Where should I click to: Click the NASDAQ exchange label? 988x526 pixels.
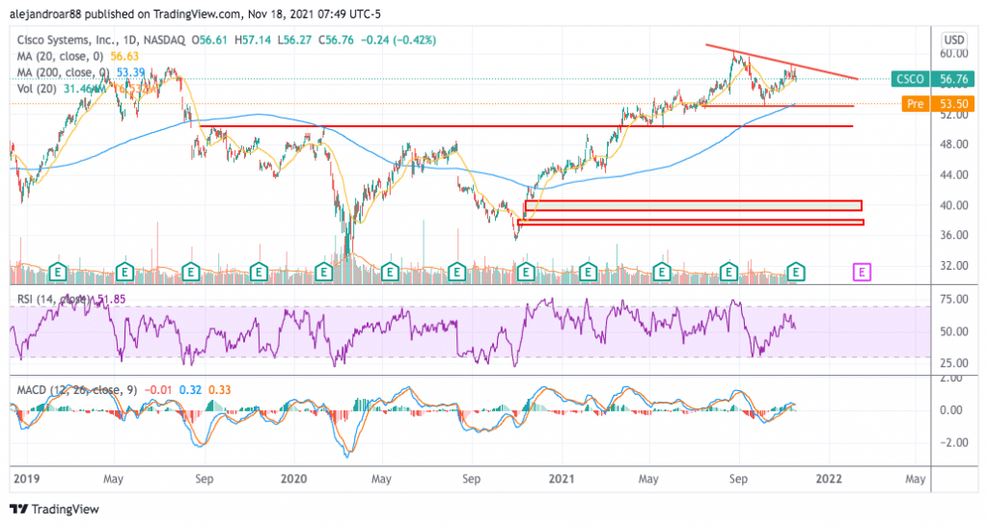[x=164, y=39]
